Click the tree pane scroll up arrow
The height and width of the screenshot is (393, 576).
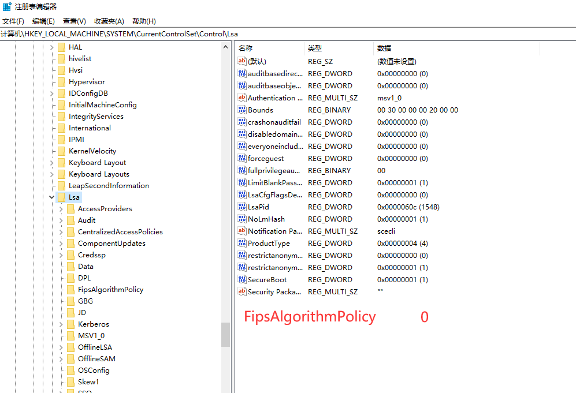pyautogui.click(x=225, y=47)
